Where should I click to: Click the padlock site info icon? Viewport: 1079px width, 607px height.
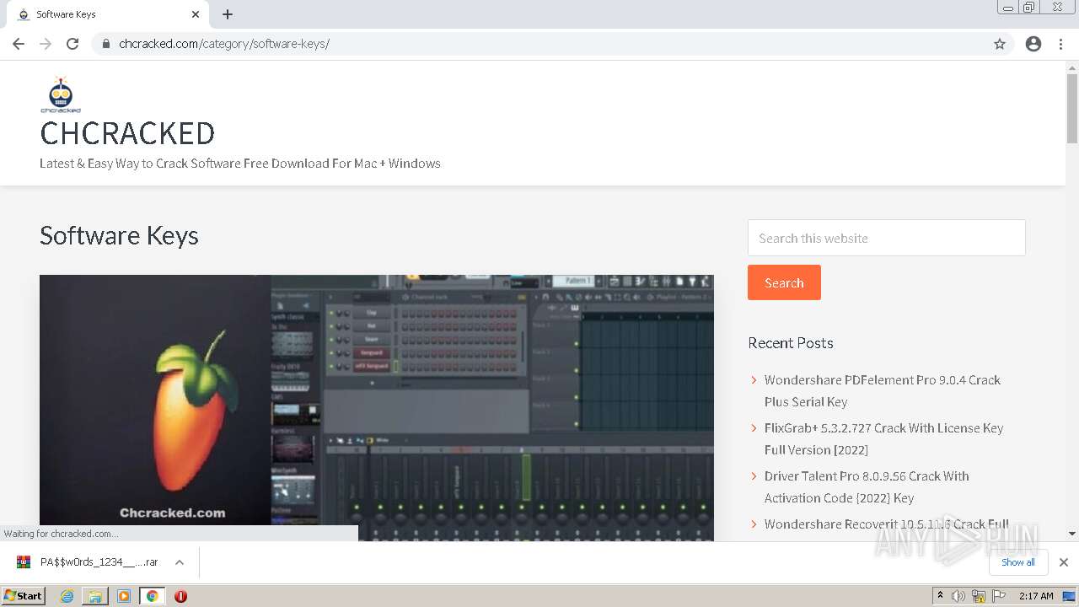[x=106, y=44]
